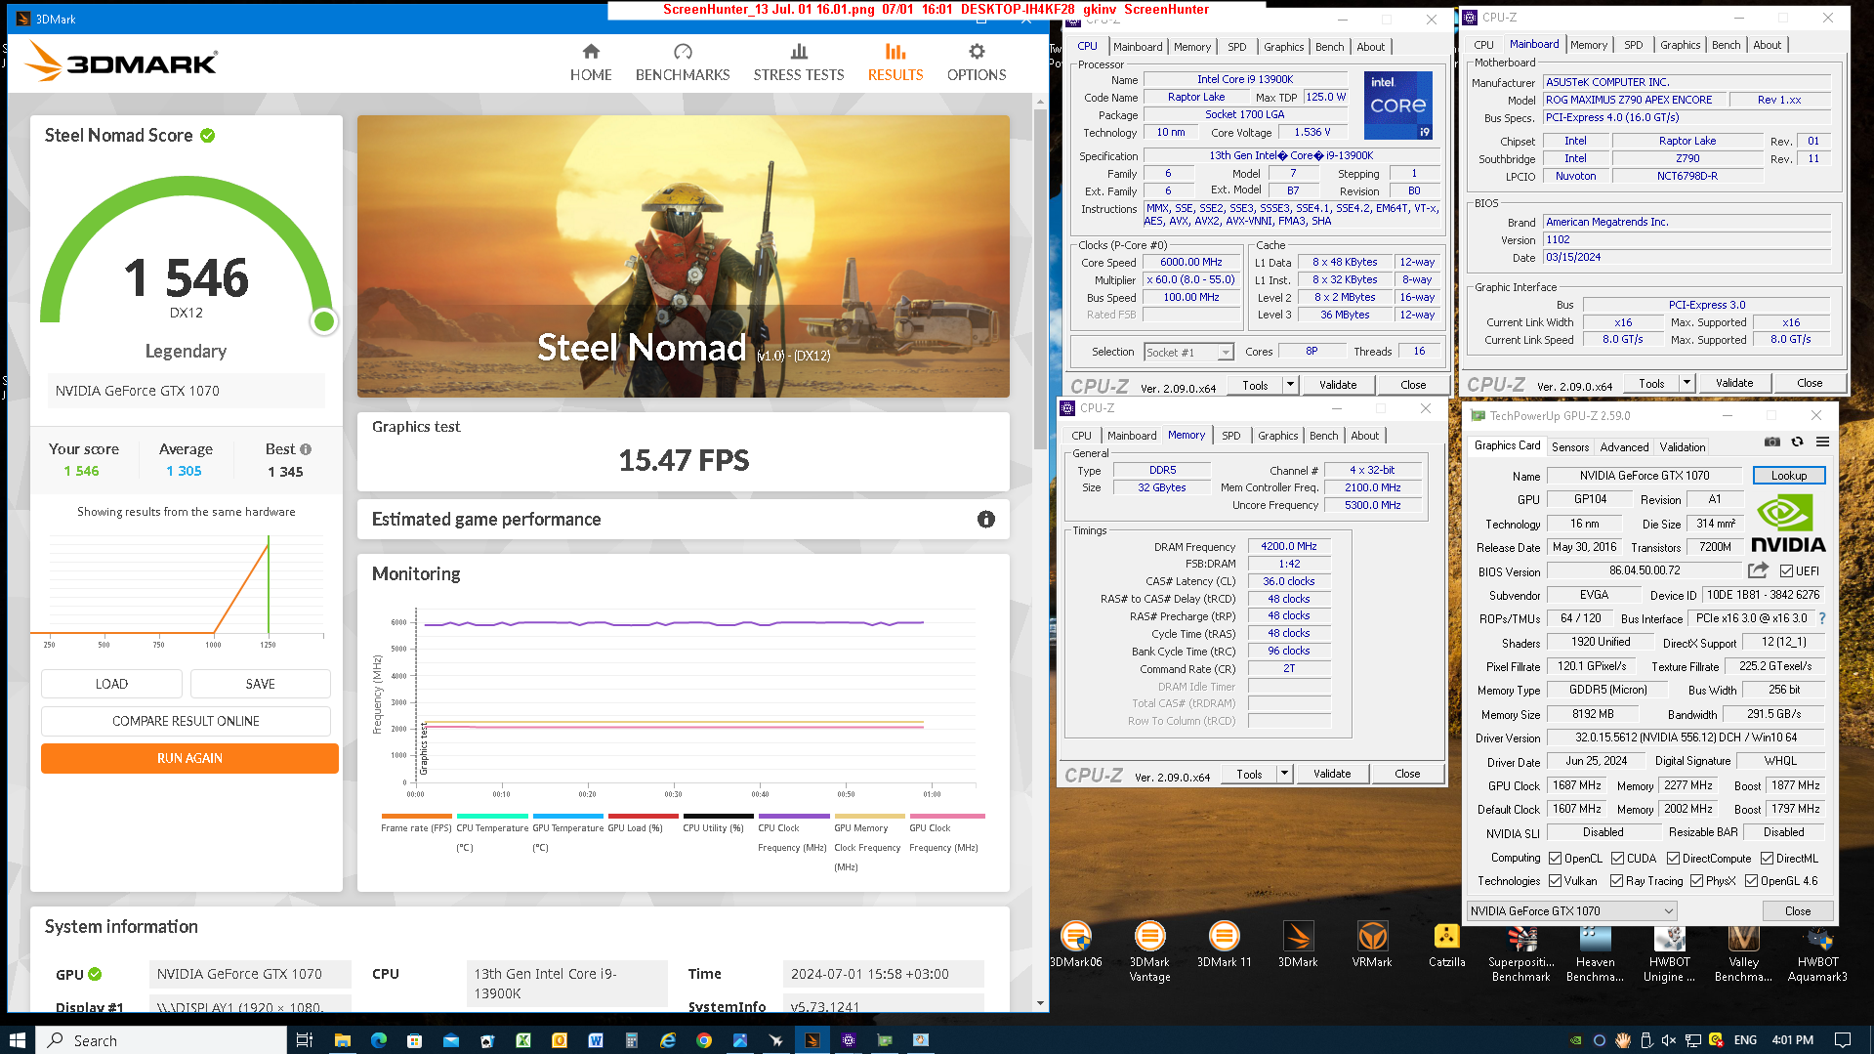Open the RESULTS page in 3DMark
This screenshot has height=1054, width=1874.
(x=895, y=63)
